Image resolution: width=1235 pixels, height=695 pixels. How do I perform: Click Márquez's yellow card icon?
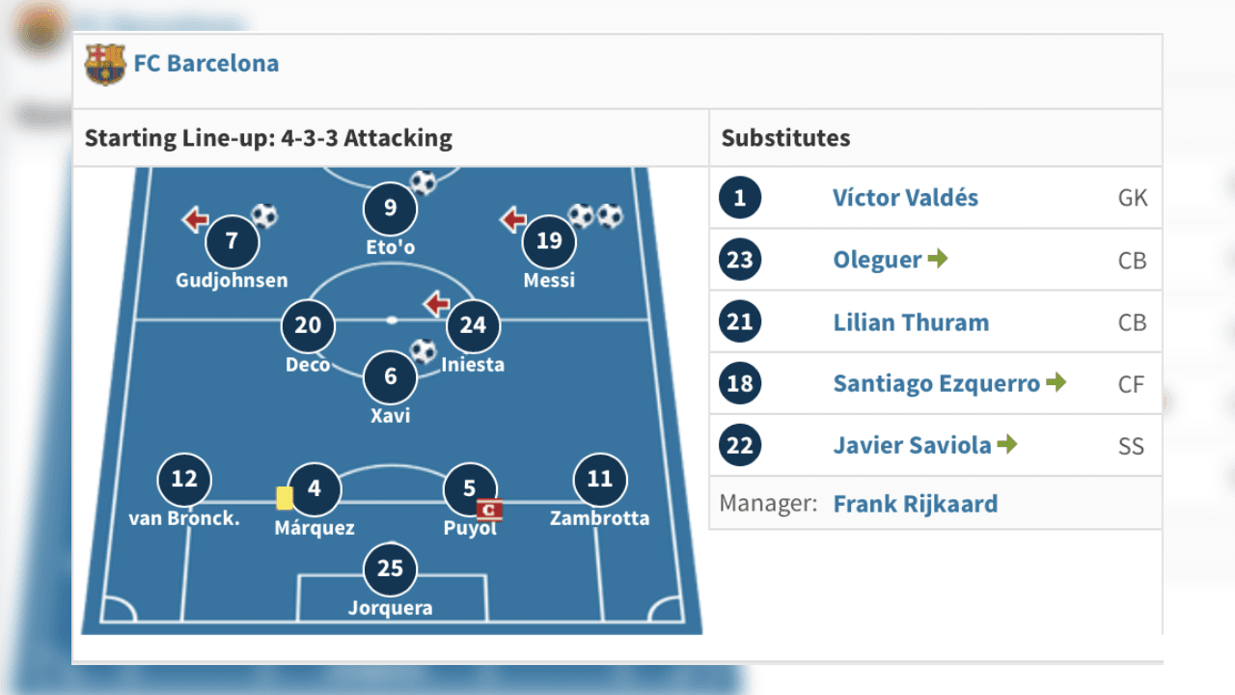point(285,497)
